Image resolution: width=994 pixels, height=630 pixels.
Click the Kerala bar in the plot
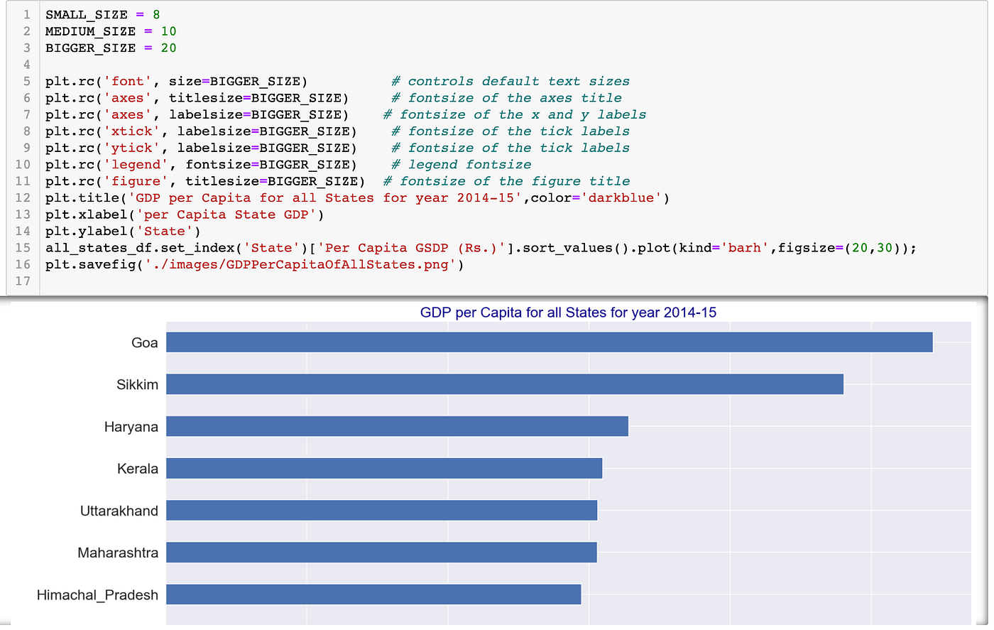(x=383, y=468)
